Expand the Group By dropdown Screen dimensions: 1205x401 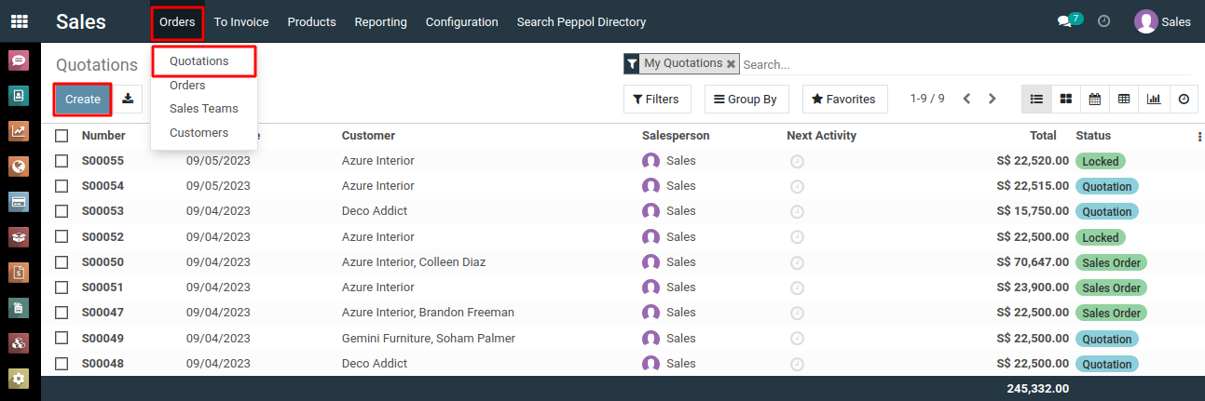tap(746, 99)
